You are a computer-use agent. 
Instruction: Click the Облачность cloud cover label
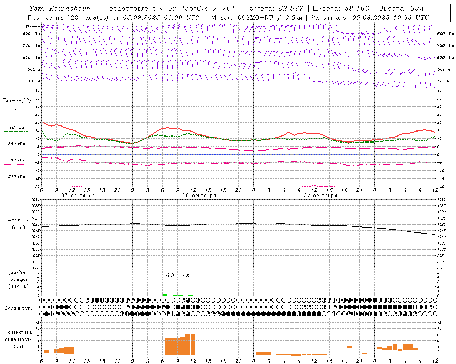[18, 309]
